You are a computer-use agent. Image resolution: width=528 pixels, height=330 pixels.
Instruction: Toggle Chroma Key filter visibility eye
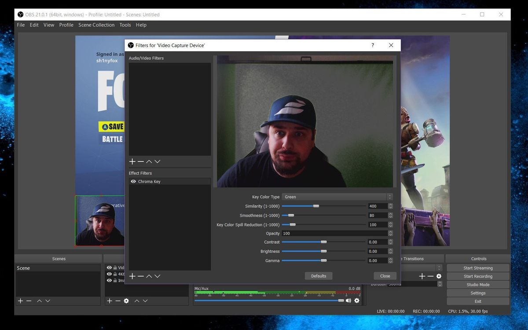pos(133,181)
